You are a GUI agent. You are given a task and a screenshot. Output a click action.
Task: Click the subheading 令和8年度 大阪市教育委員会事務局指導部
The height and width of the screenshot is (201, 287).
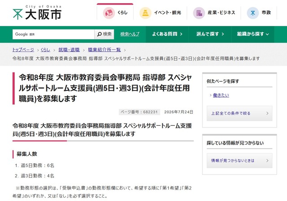[x=102, y=130]
